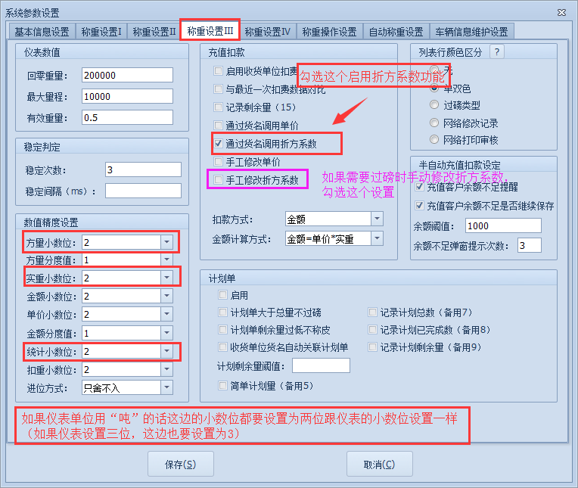Viewport: 578px width, 488px height.
Task: Select the 过磅类型 radio option
Action: pos(434,105)
